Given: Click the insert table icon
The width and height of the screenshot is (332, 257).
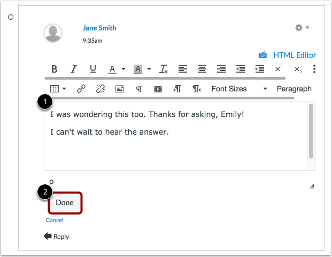Looking at the screenshot, I should point(55,89).
